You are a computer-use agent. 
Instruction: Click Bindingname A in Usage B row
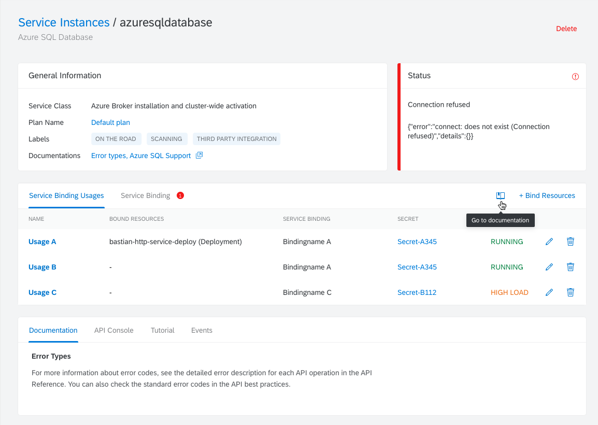coord(307,267)
